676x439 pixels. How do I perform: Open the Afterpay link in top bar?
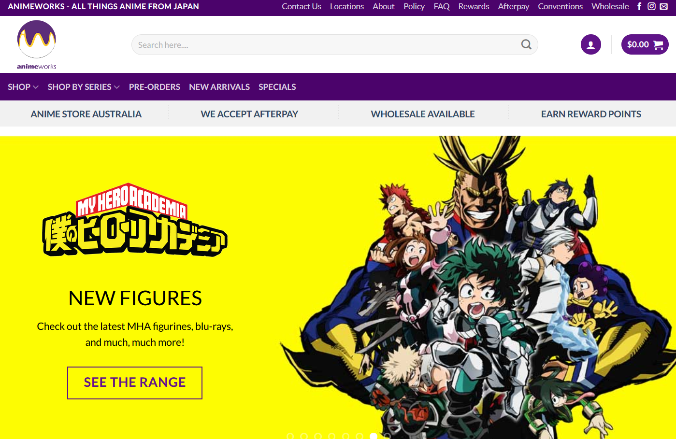(x=513, y=6)
